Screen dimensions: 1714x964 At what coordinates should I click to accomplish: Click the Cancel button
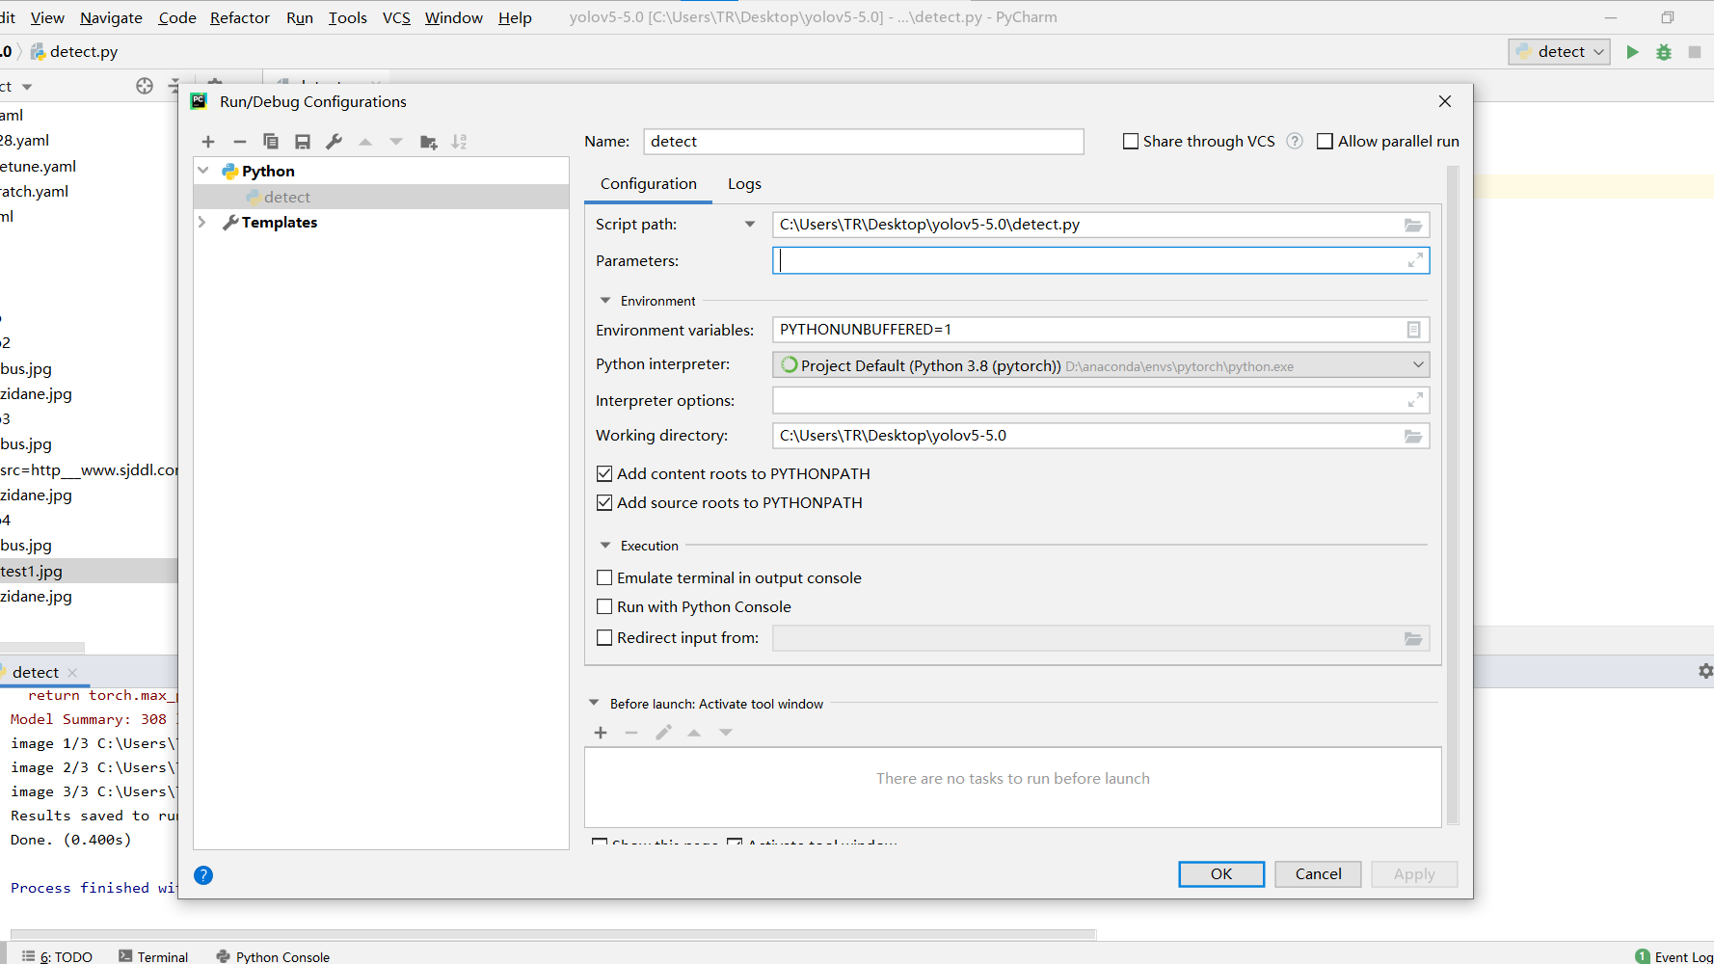[1318, 874]
